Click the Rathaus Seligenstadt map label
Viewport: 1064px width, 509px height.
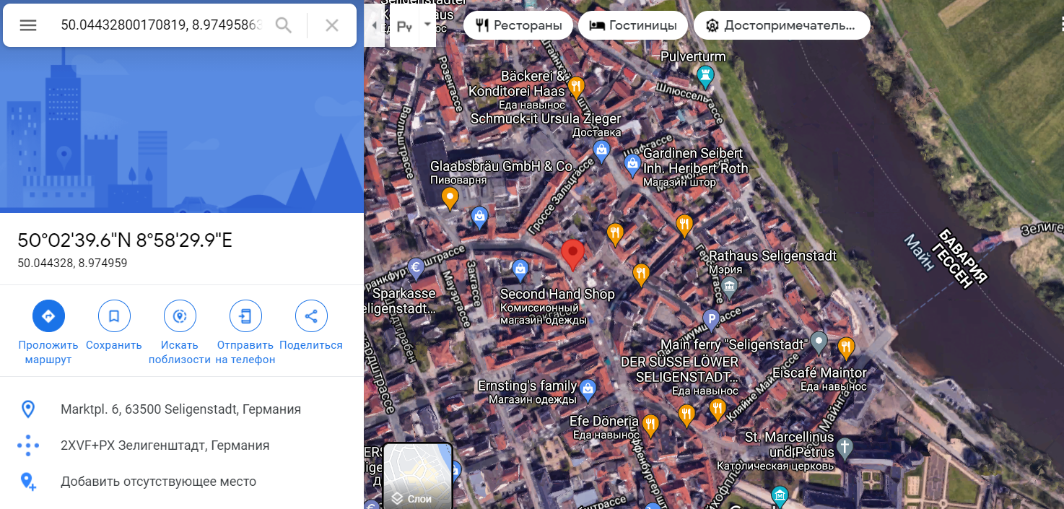pos(773,256)
